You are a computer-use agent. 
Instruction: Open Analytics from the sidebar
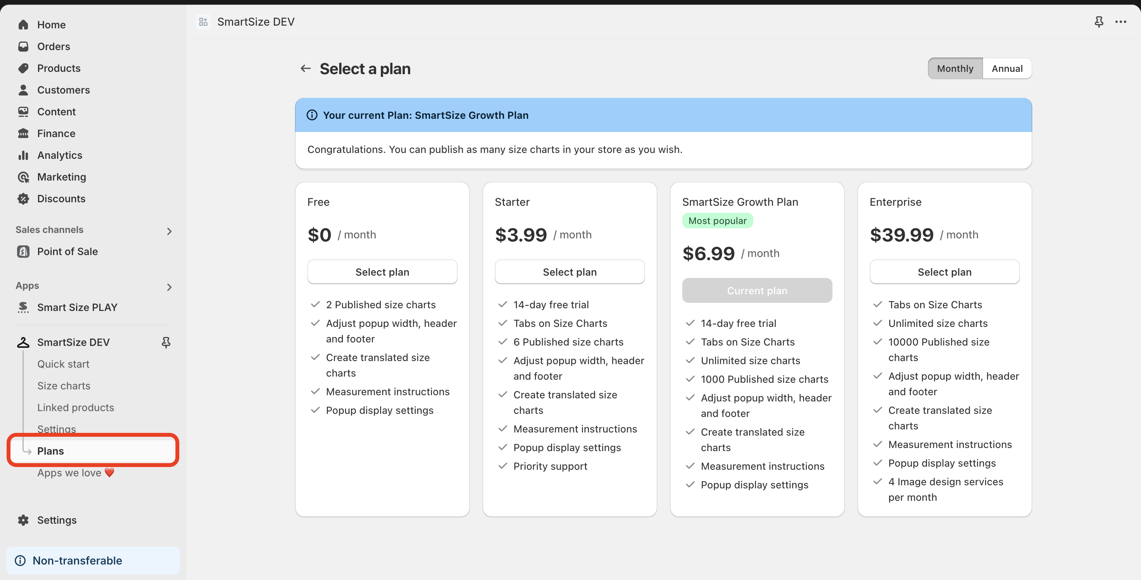pyautogui.click(x=60, y=155)
